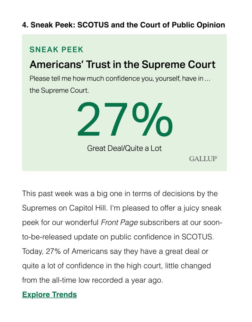Click the word SCOTUS in the body paragraph
252x322 pixels.
point(198,237)
